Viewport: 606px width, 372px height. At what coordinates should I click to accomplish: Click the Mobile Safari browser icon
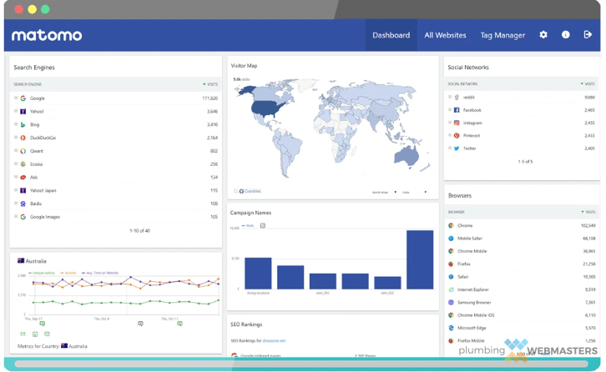point(451,239)
